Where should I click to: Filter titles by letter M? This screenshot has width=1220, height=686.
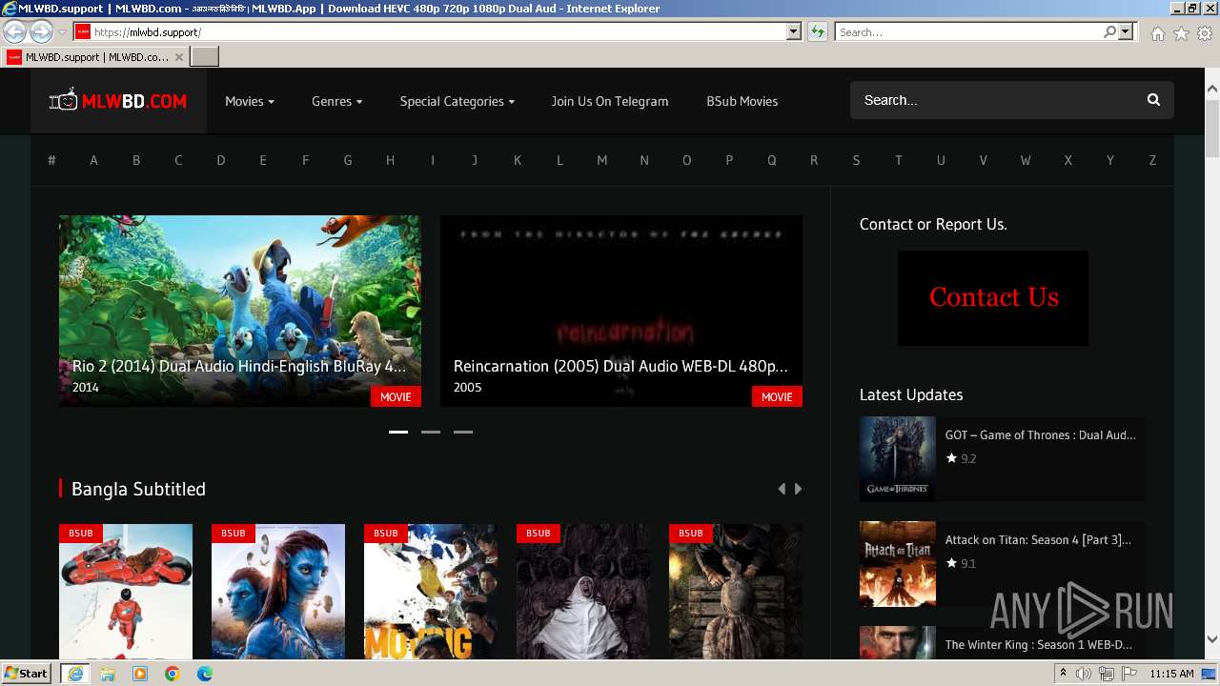pos(601,160)
